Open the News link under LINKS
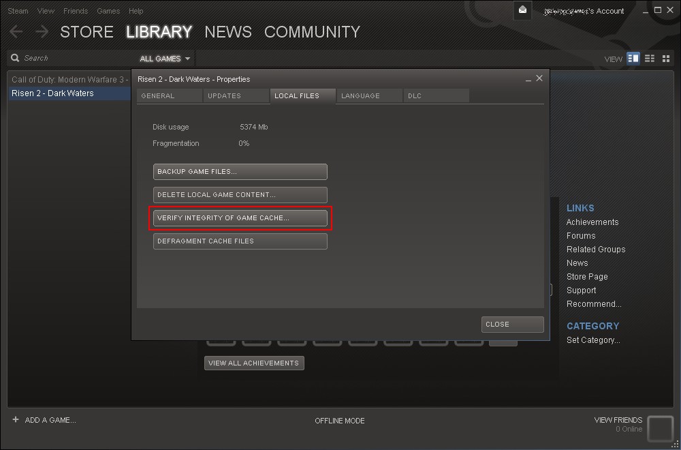 (x=577, y=263)
